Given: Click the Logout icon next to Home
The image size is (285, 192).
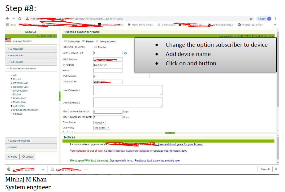Looking at the screenshot, I should coord(23,157).
